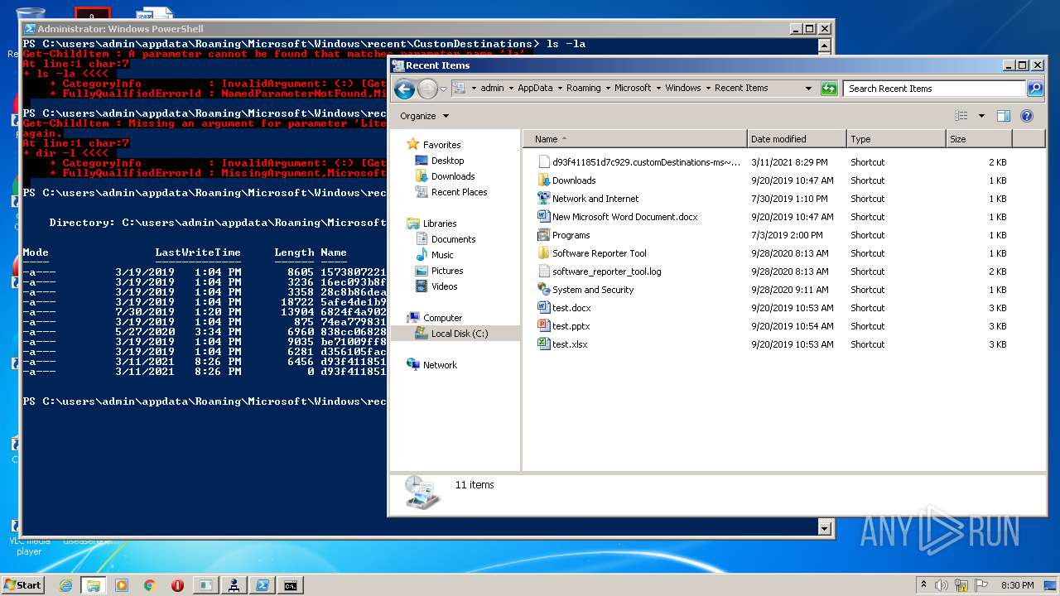
Task: Expand the address bar history dropdown
Action: pyautogui.click(x=808, y=89)
